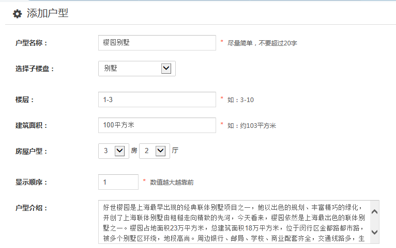Click the 建筑面积 field showing 100平方米
396x248 pixels.
[x=157, y=125]
